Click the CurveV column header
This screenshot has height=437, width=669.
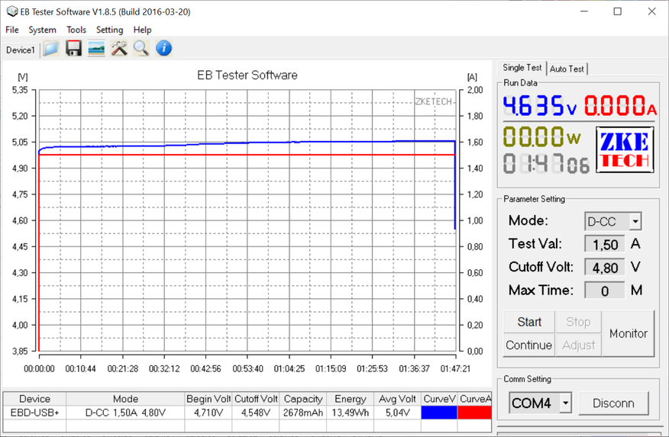point(439,399)
